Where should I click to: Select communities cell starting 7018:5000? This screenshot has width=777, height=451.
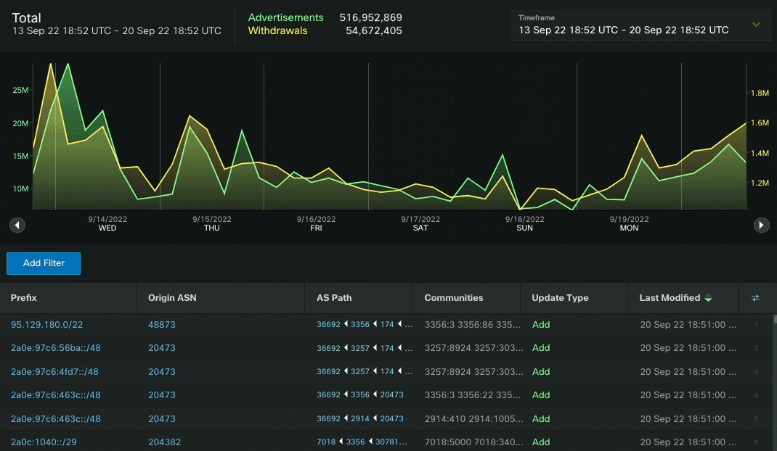(472, 442)
